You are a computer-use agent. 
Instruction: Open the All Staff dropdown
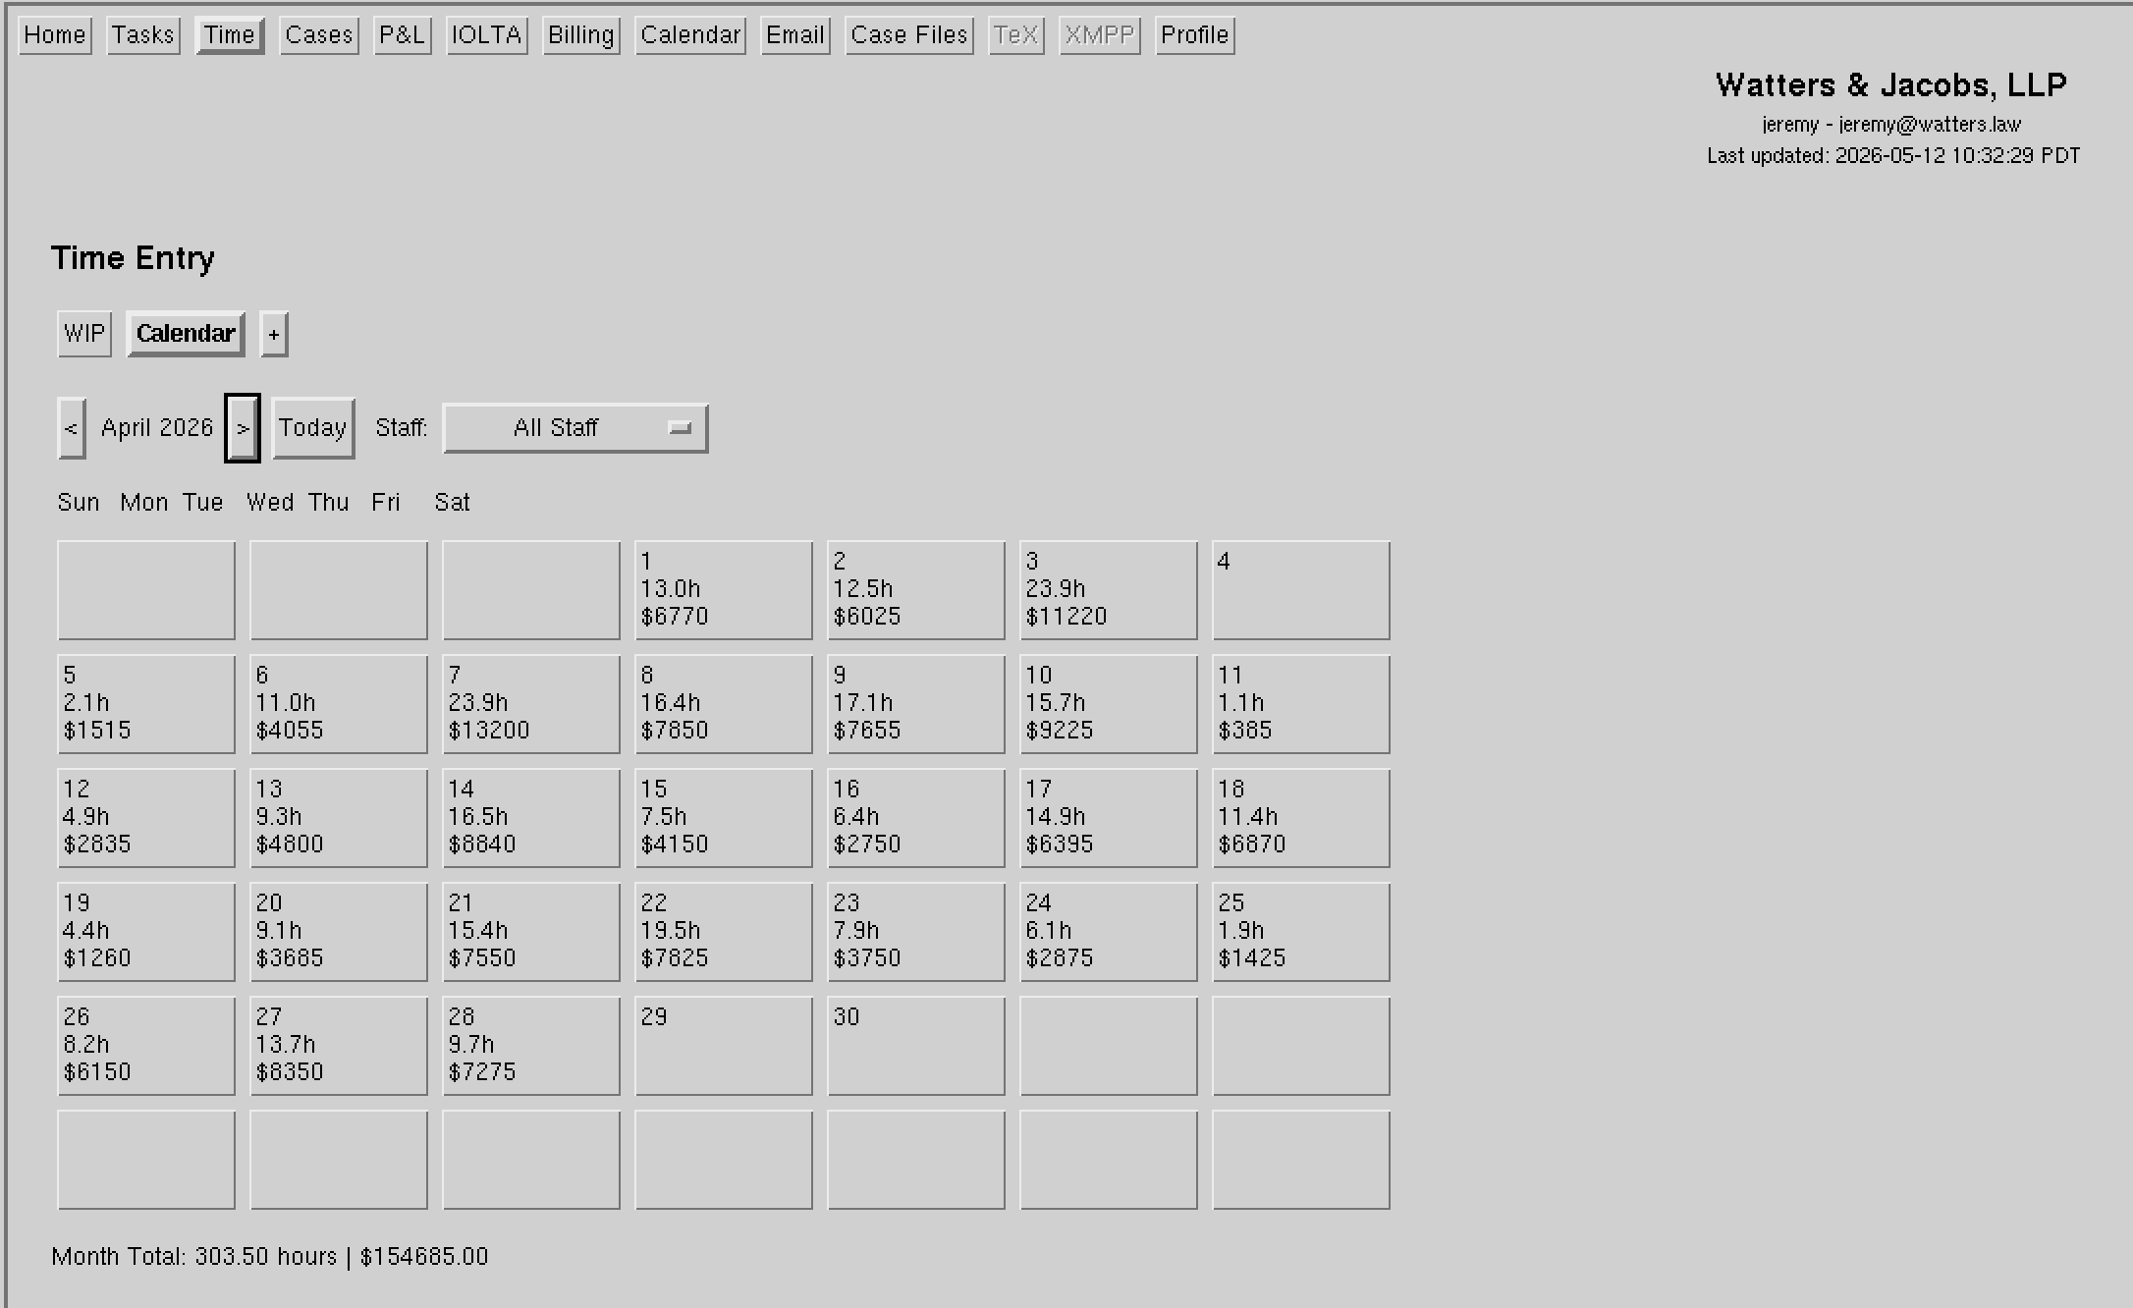[575, 428]
